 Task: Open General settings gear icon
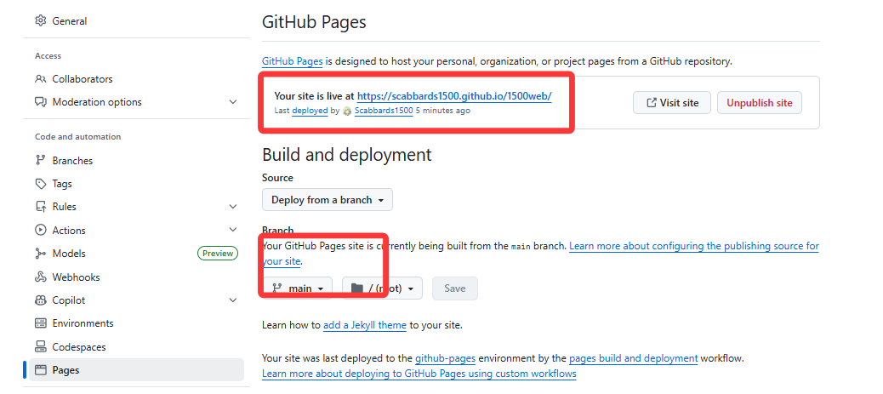tap(40, 21)
